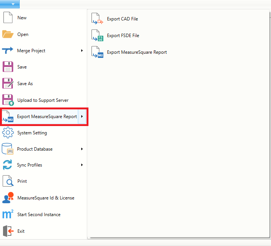
Task: Choose Start Second Instance
Action: pos(39,214)
